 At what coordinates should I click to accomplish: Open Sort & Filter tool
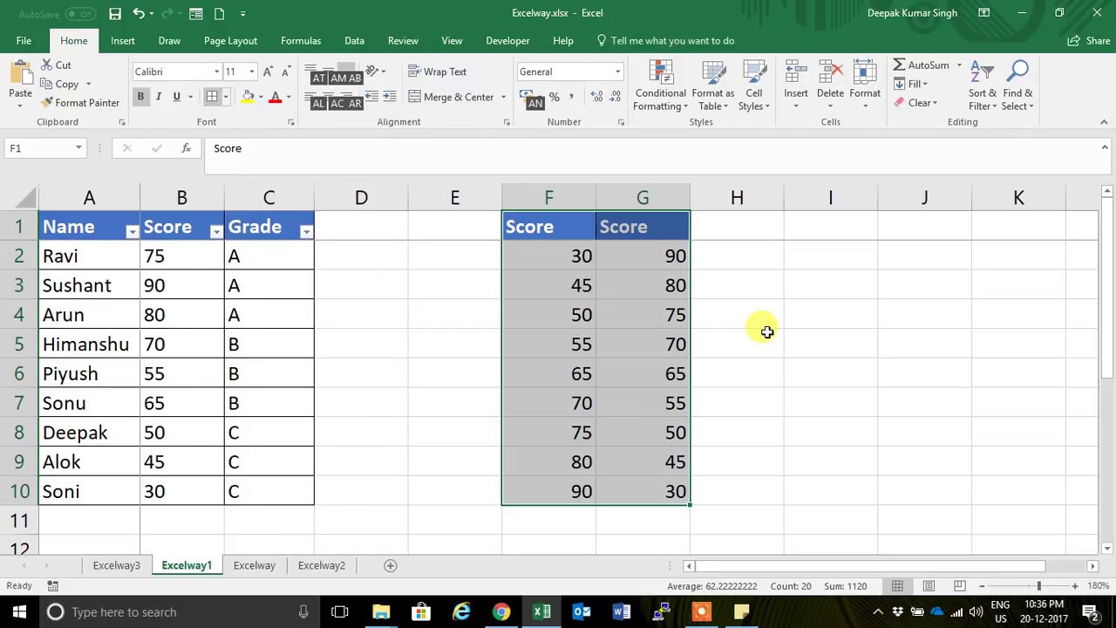click(x=982, y=85)
